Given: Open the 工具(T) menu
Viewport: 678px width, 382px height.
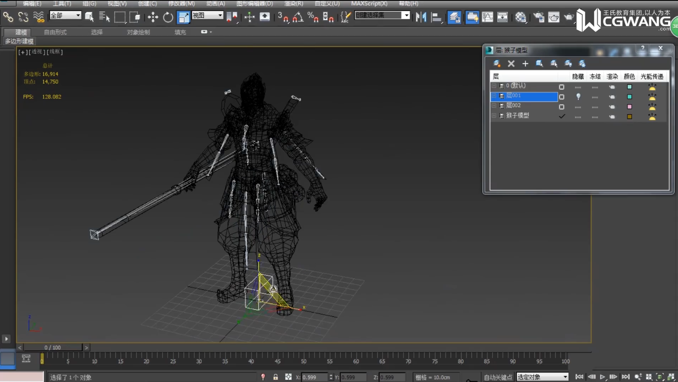Looking at the screenshot, I should tap(62, 3).
